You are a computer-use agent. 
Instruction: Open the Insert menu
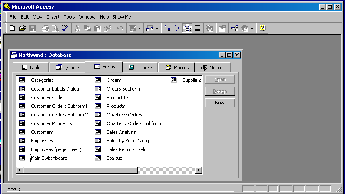point(53,17)
